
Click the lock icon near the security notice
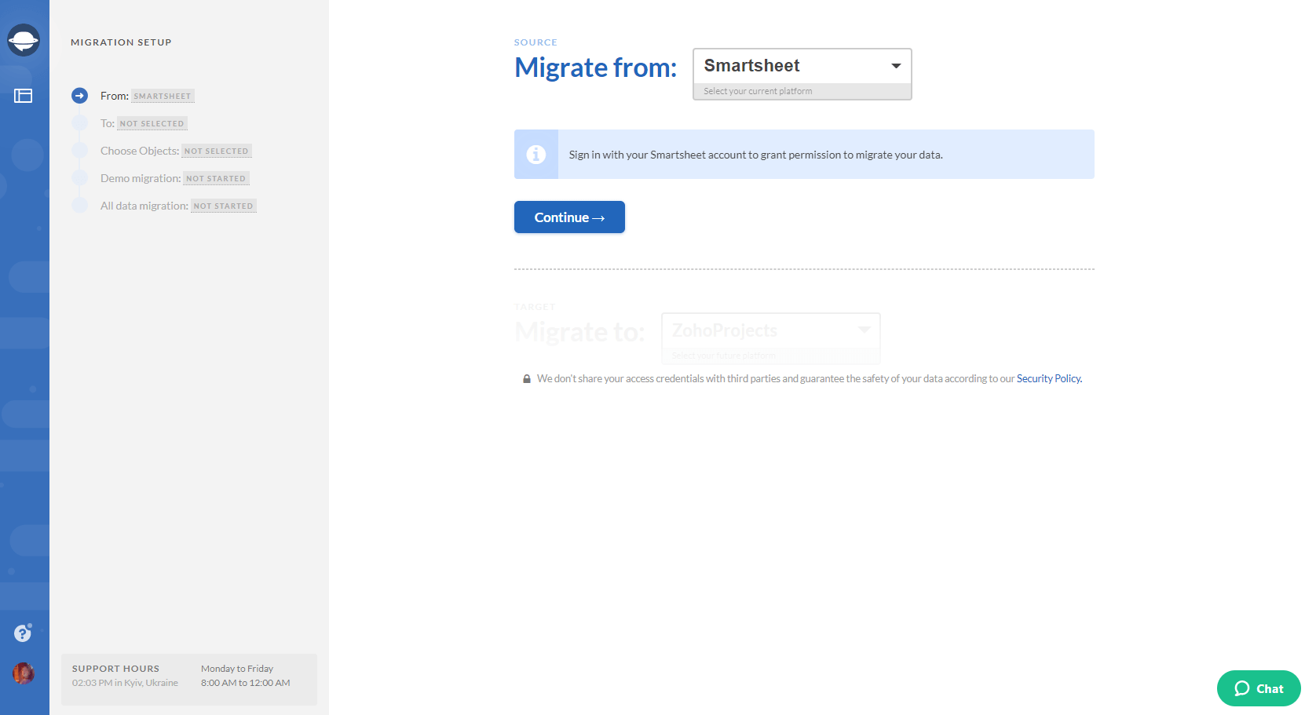pos(527,378)
